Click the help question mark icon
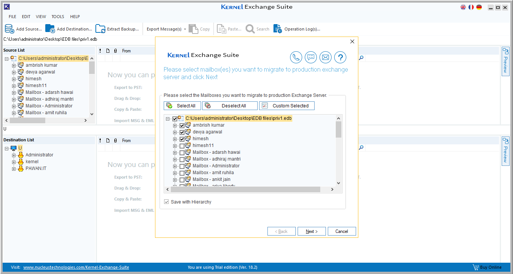Viewport: 513px width, 274px height. (x=340, y=57)
